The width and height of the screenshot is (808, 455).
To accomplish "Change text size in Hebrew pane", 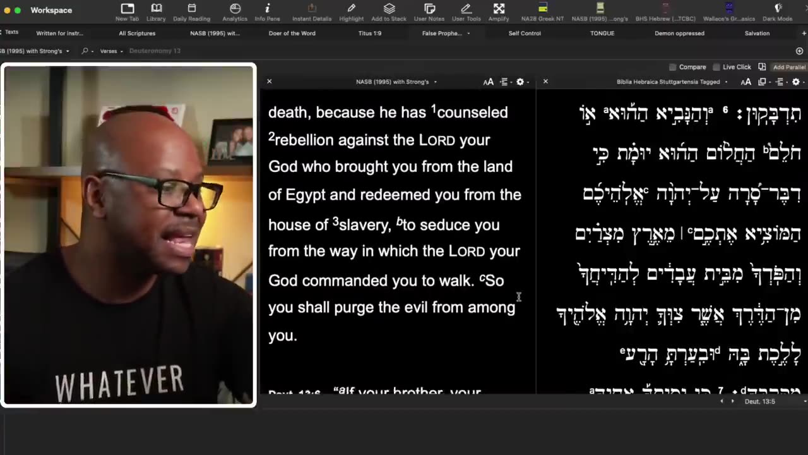I will click(746, 82).
